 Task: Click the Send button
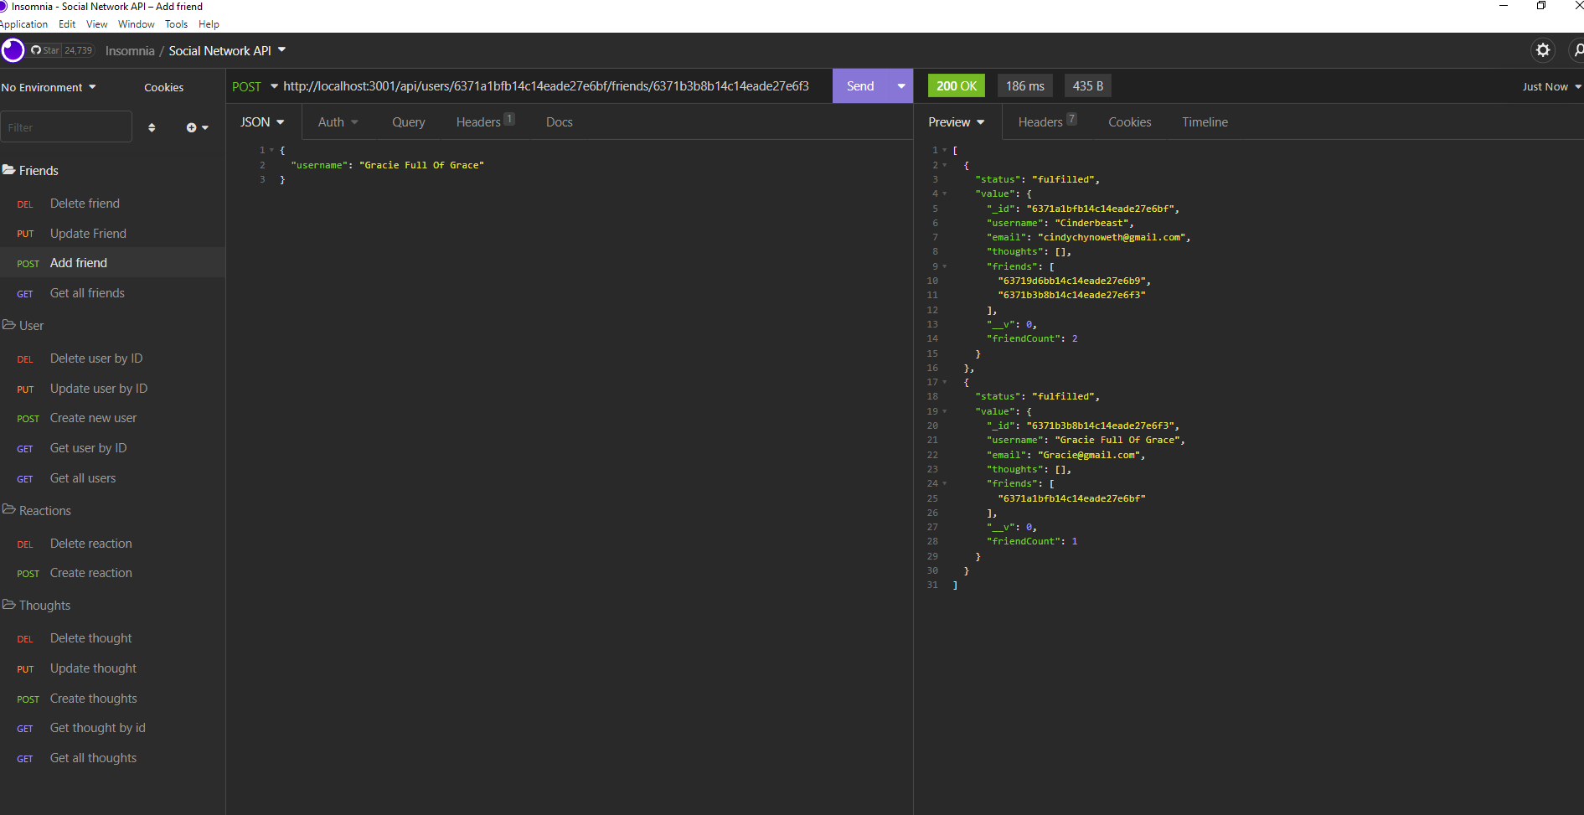coord(860,85)
